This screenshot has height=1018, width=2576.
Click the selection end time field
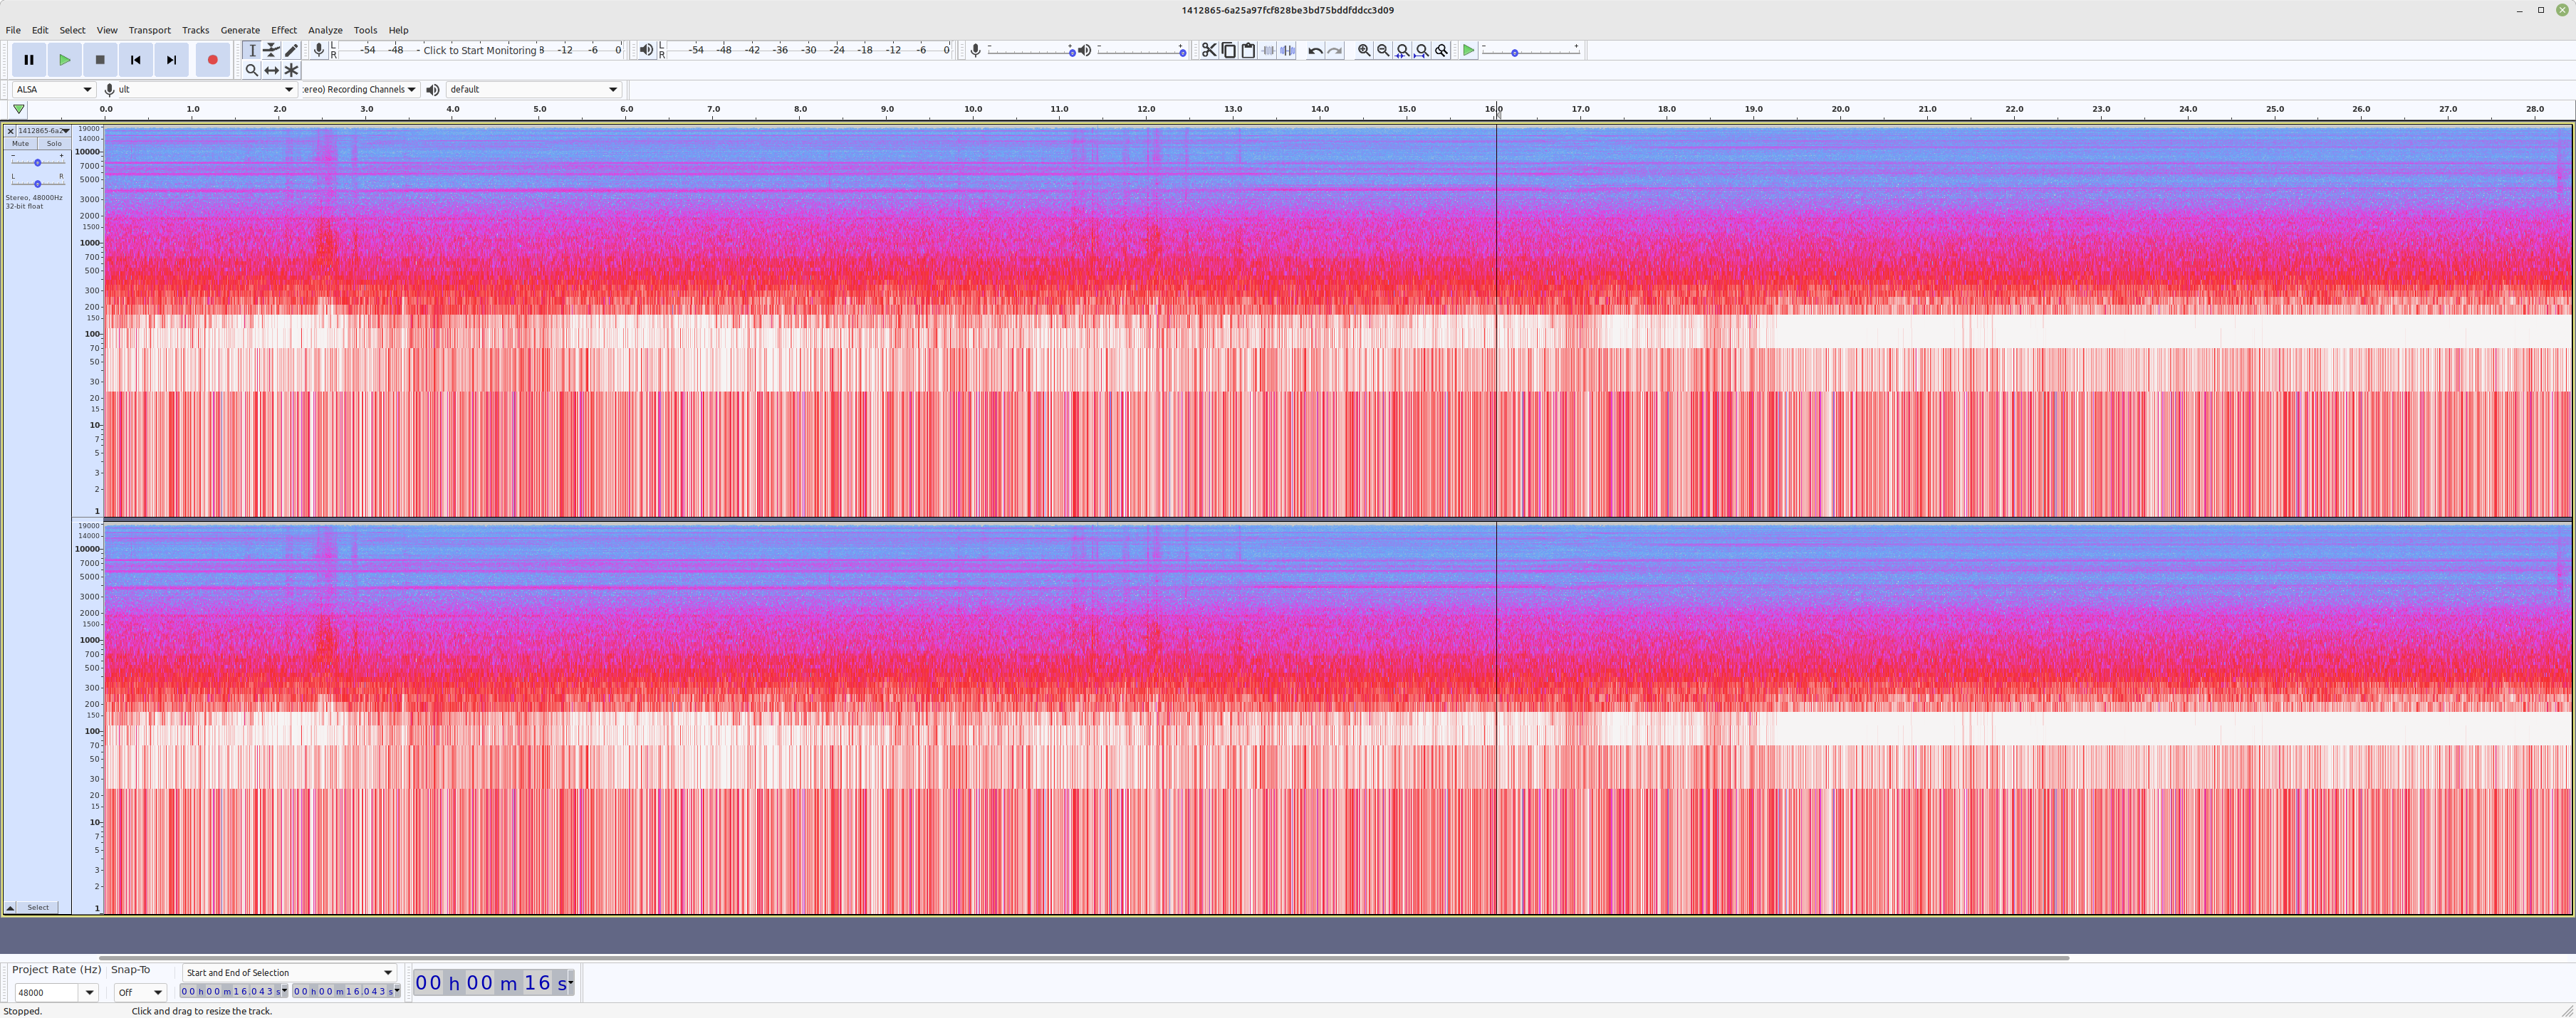pos(346,991)
